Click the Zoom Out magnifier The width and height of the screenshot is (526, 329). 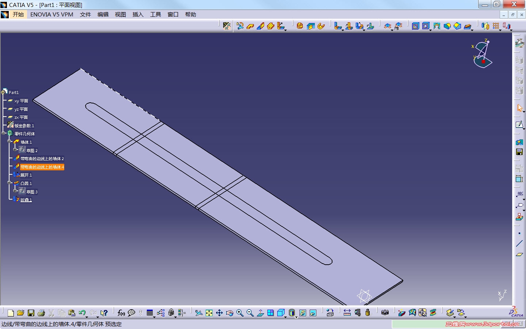click(250, 313)
